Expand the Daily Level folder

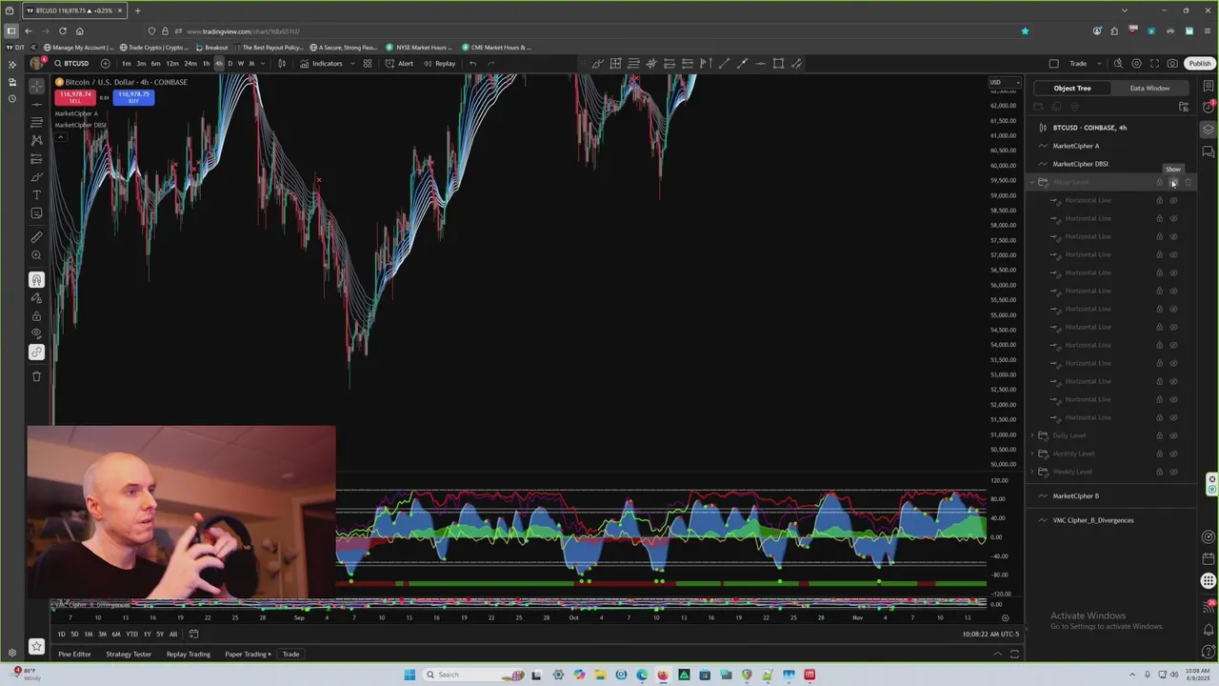[x=1032, y=435]
